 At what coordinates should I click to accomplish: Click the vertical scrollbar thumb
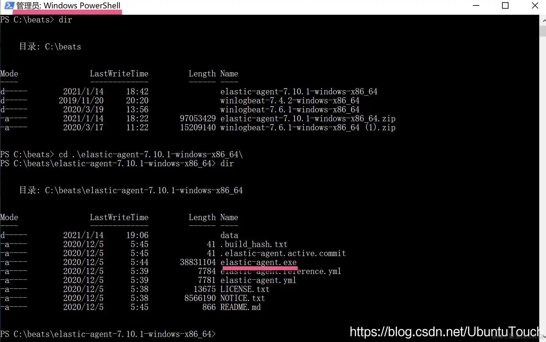(x=543, y=31)
